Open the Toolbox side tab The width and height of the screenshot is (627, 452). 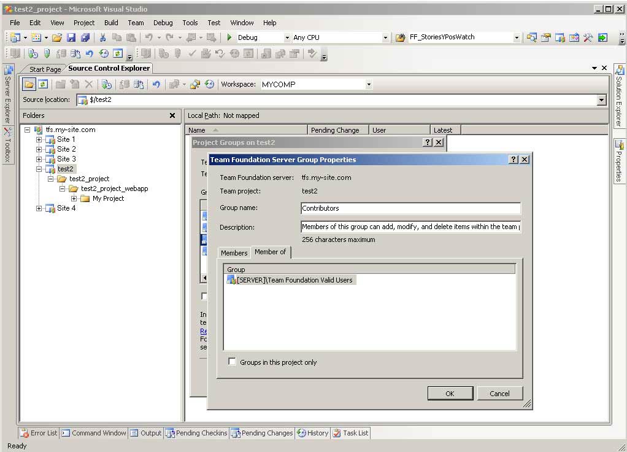tap(7, 146)
